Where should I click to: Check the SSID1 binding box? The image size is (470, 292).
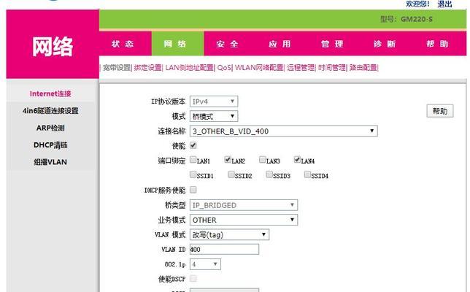click(193, 174)
